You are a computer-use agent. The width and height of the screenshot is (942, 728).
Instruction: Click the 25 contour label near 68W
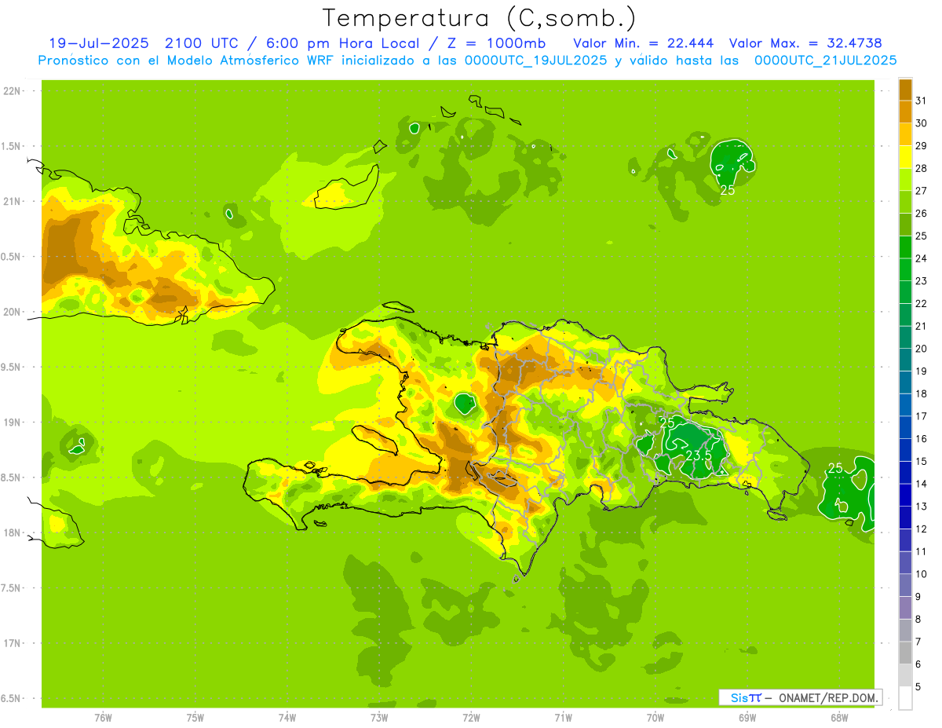tap(835, 468)
